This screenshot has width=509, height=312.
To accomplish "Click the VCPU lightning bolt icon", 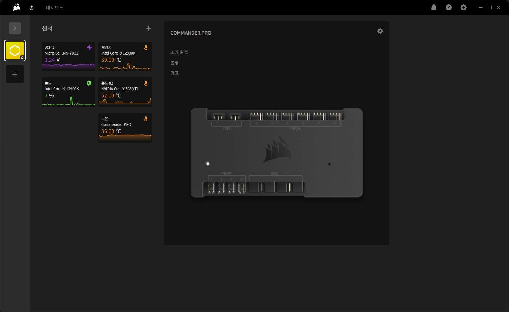I will point(89,48).
